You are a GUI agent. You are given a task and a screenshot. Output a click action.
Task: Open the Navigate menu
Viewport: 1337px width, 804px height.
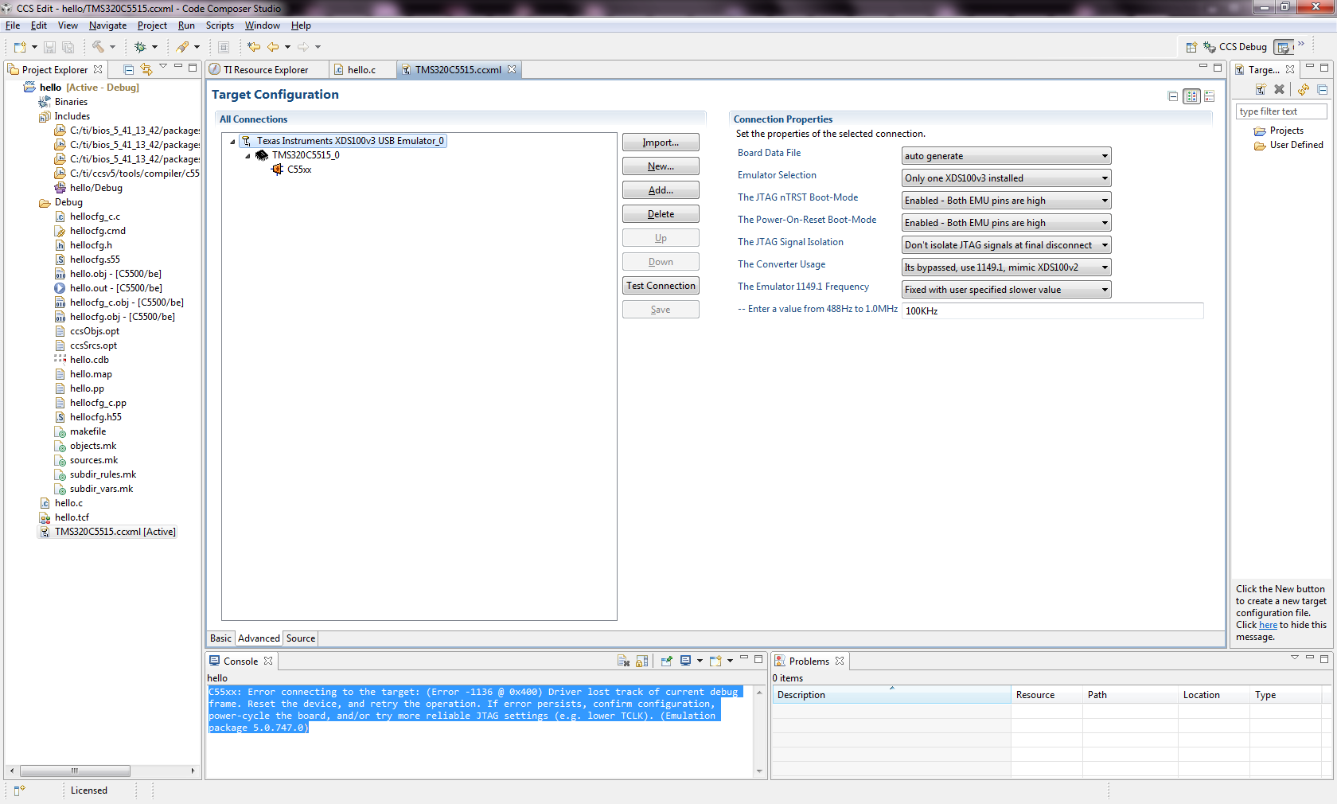tap(107, 25)
